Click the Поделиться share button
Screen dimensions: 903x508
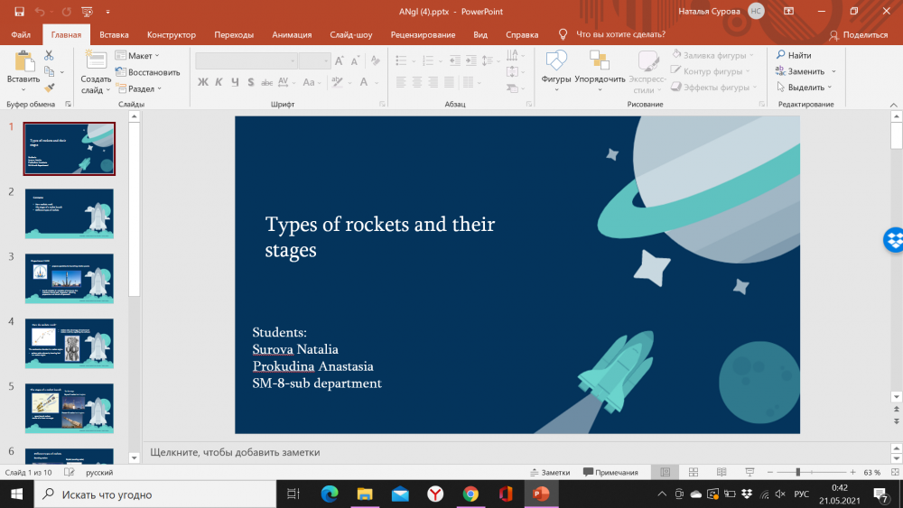coord(858,34)
